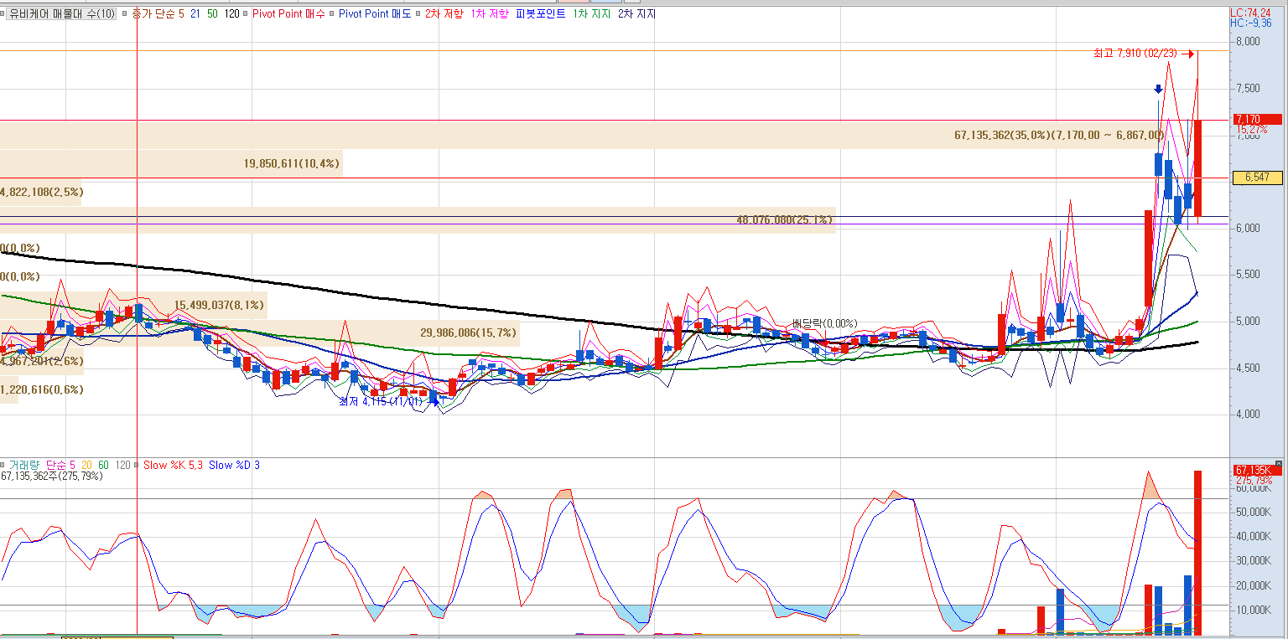This screenshot has width=1288, height=639.
Task: Click the 15,27% change rate label
Action: click(1251, 130)
